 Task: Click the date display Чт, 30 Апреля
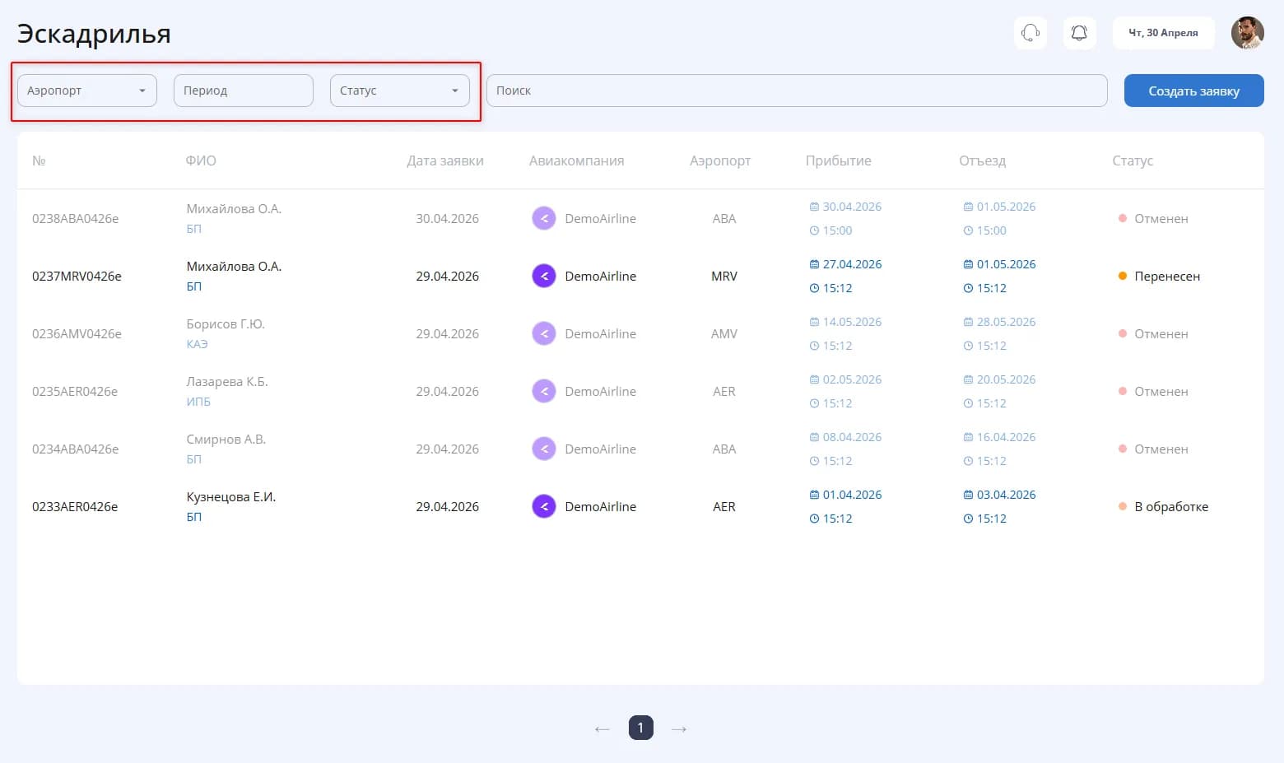(x=1163, y=33)
